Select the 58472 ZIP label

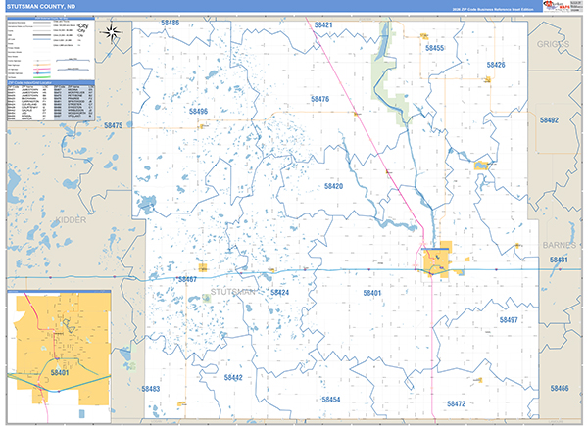(x=457, y=403)
